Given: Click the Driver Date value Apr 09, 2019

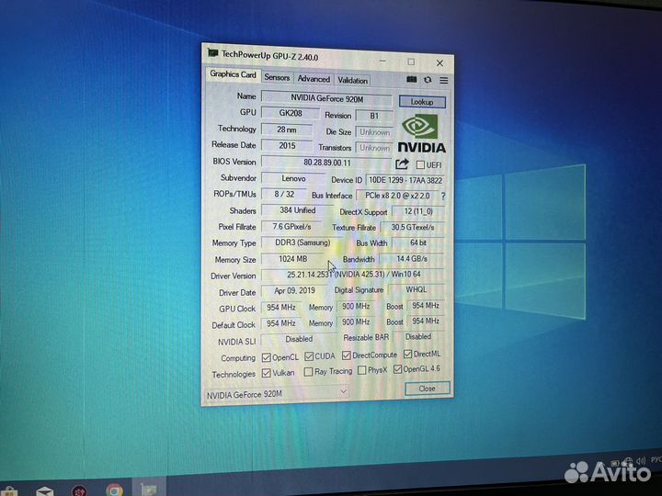Looking at the screenshot, I should click(294, 290).
